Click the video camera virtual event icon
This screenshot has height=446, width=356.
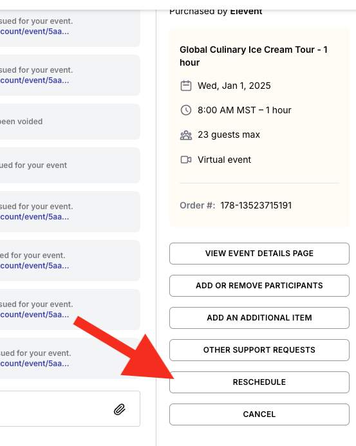[x=186, y=160]
